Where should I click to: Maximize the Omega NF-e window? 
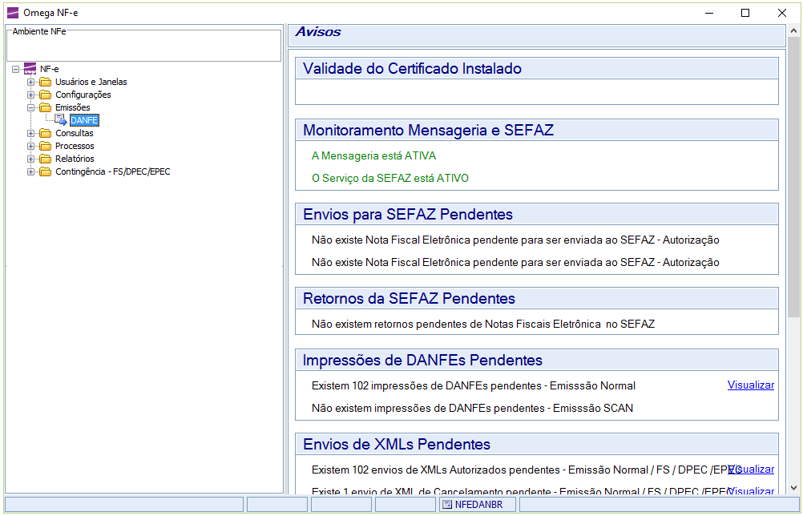pyautogui.click(x=745, y=12)
